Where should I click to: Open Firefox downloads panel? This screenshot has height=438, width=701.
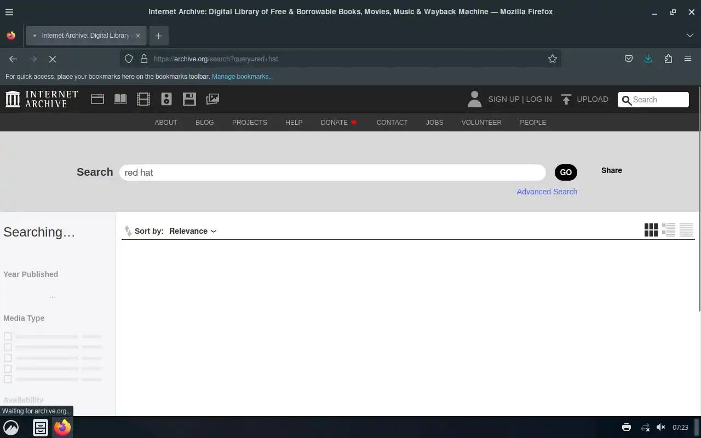click(x=648, y=59)
